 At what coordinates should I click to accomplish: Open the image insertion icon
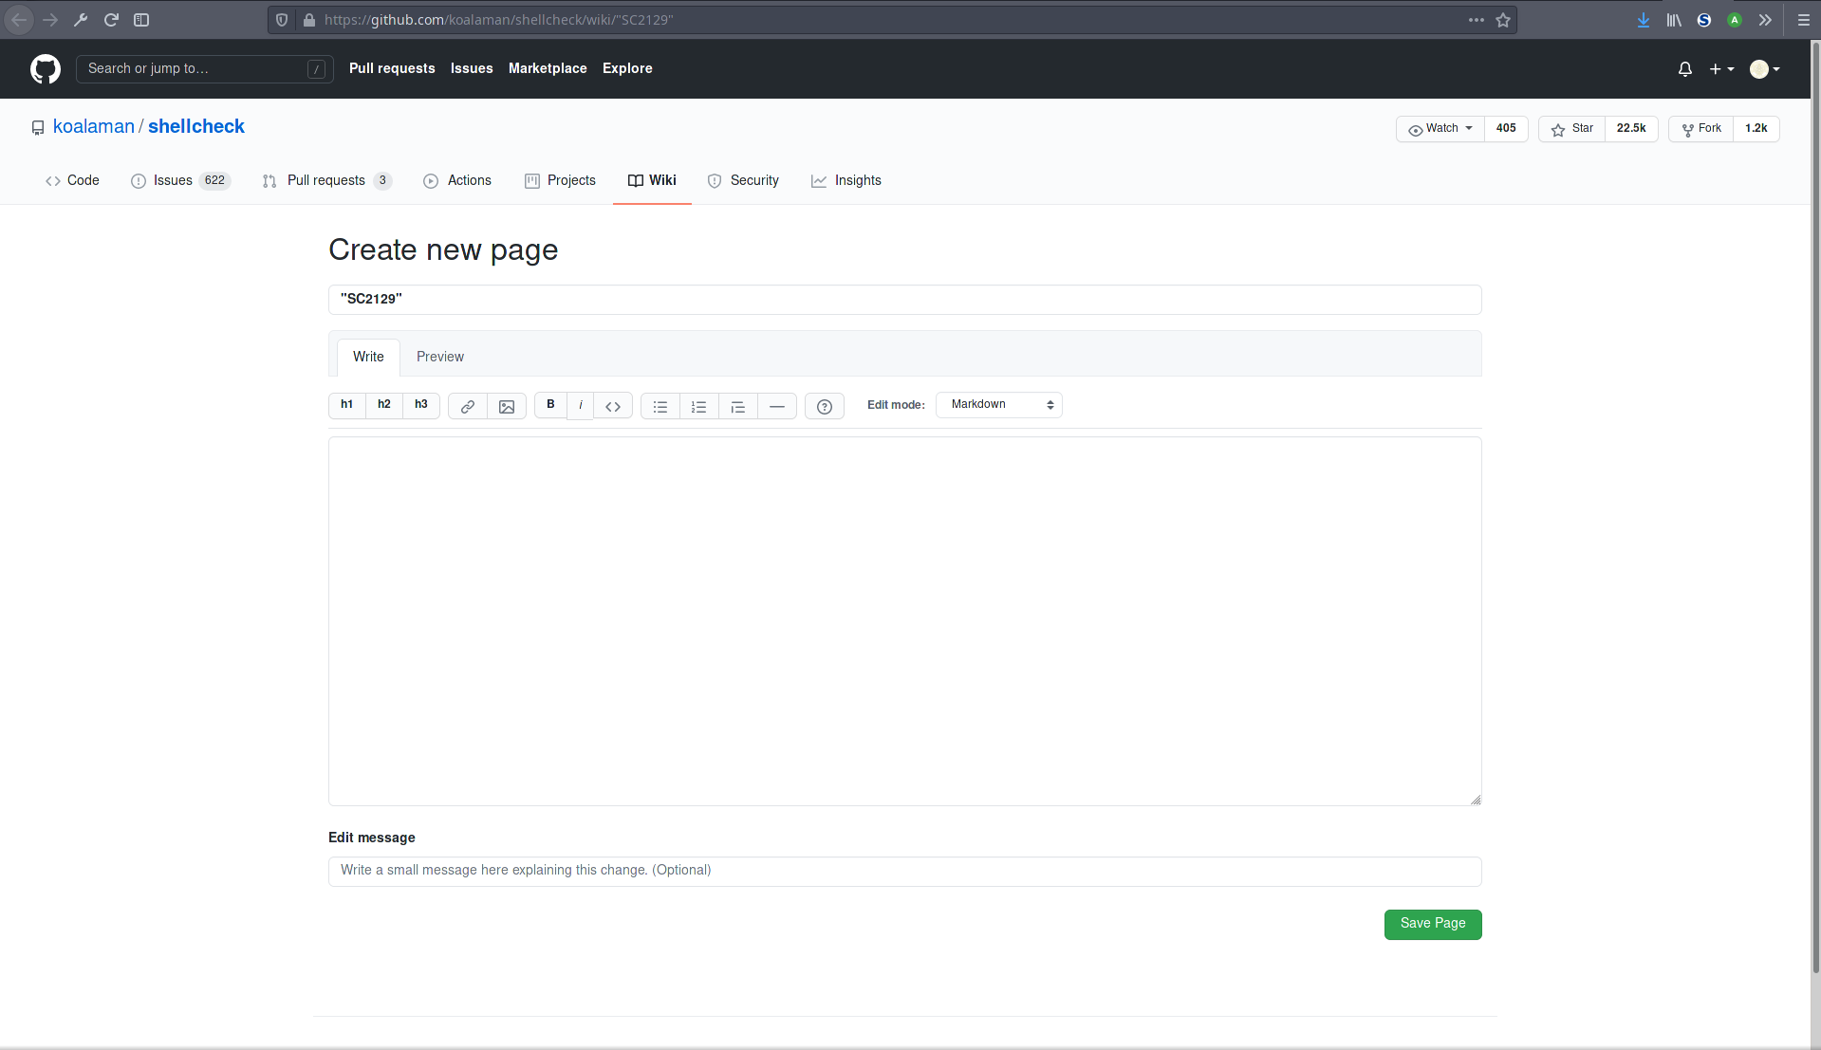click(507, 406)
